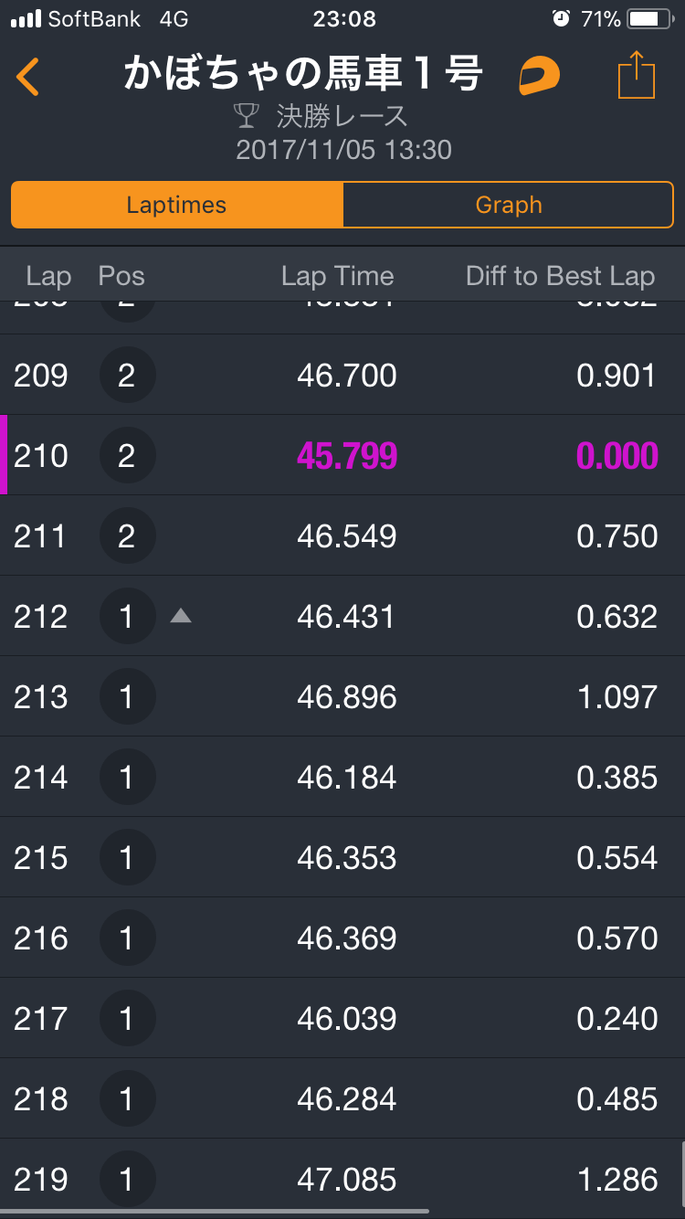Image resolution: width=685 pixels, height=1219 pixels.
Task: Tap the Pos column header
Action: pos(121,276)
